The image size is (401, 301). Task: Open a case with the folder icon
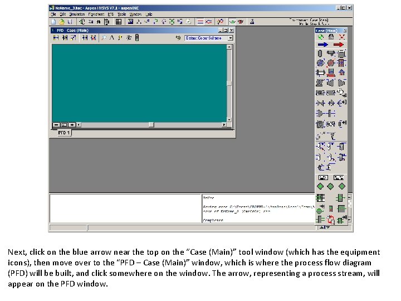tap(62, 22)
